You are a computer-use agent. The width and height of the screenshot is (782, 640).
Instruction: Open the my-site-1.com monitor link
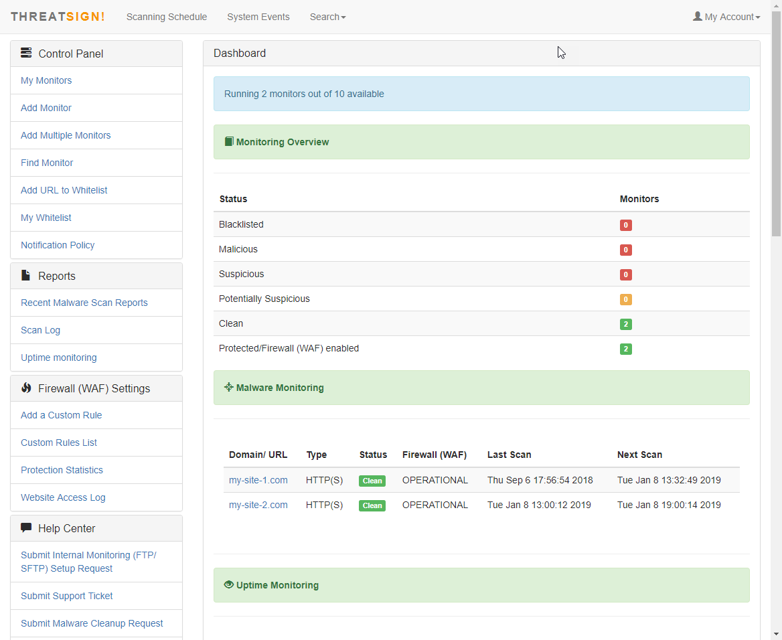(x=258, y=480)
